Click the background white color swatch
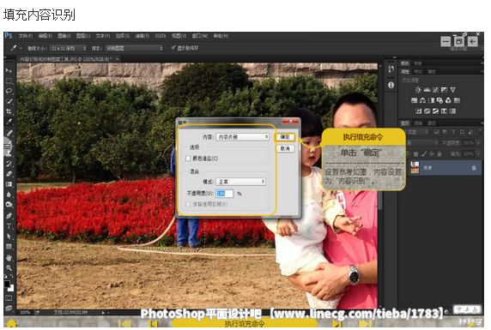The width and height of the screenshot is (491, 330). [x=11, y=288]
